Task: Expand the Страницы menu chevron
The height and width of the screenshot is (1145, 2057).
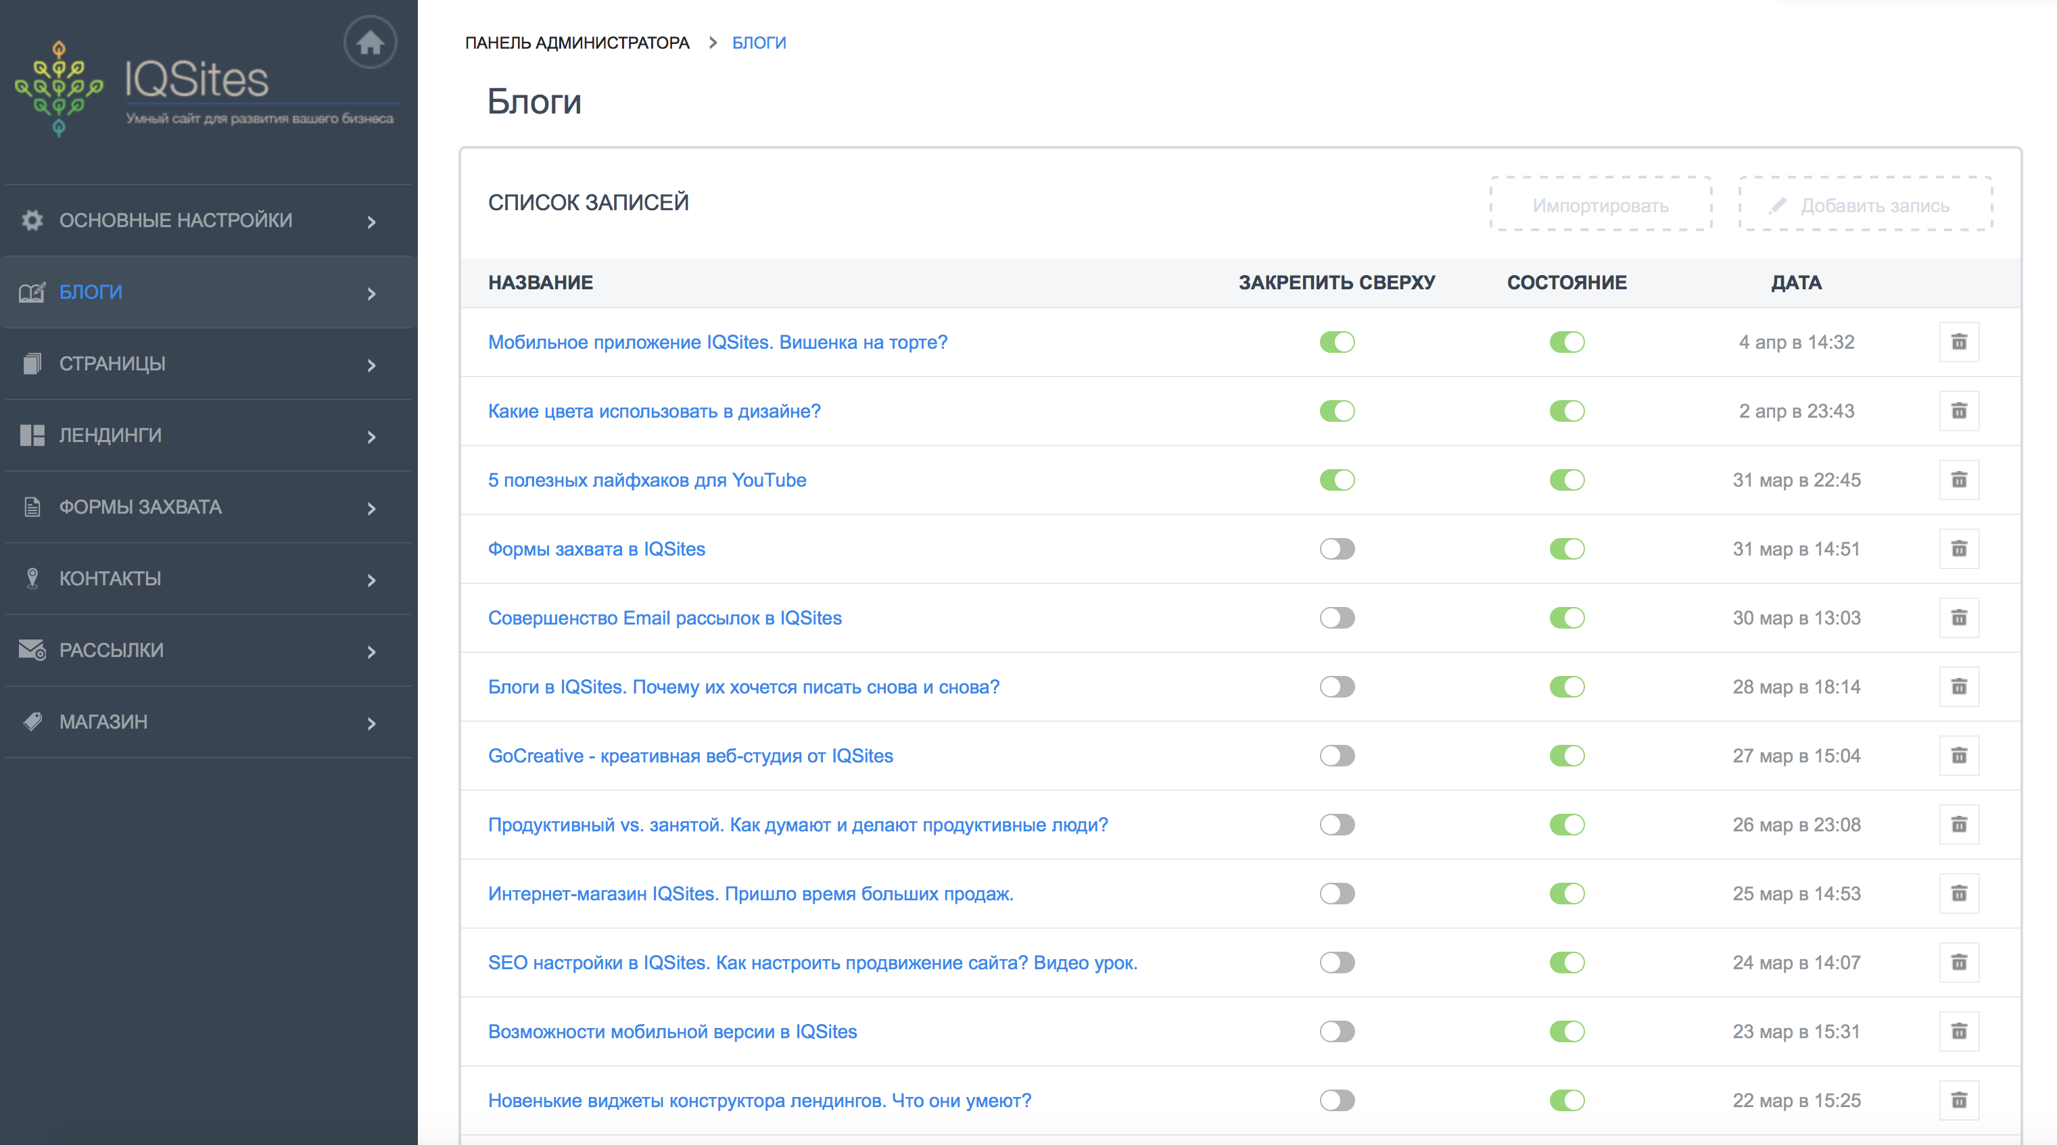Action: [x=371, y=366]
